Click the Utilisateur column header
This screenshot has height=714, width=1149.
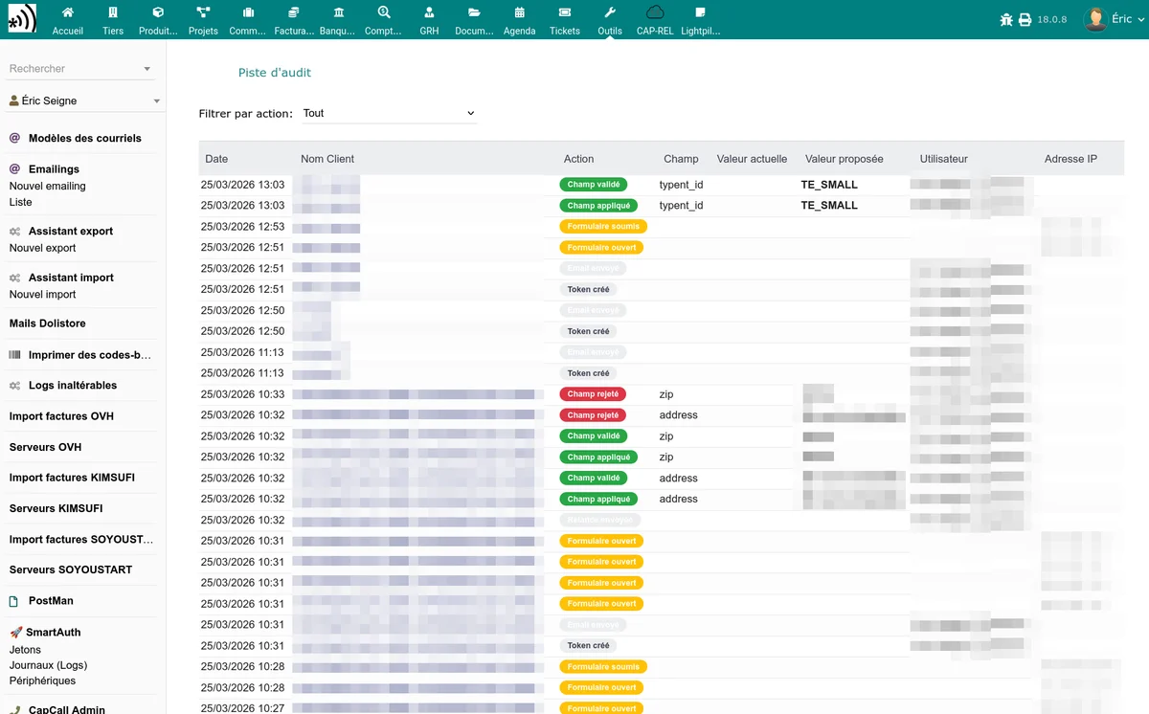tap(944, 159)
